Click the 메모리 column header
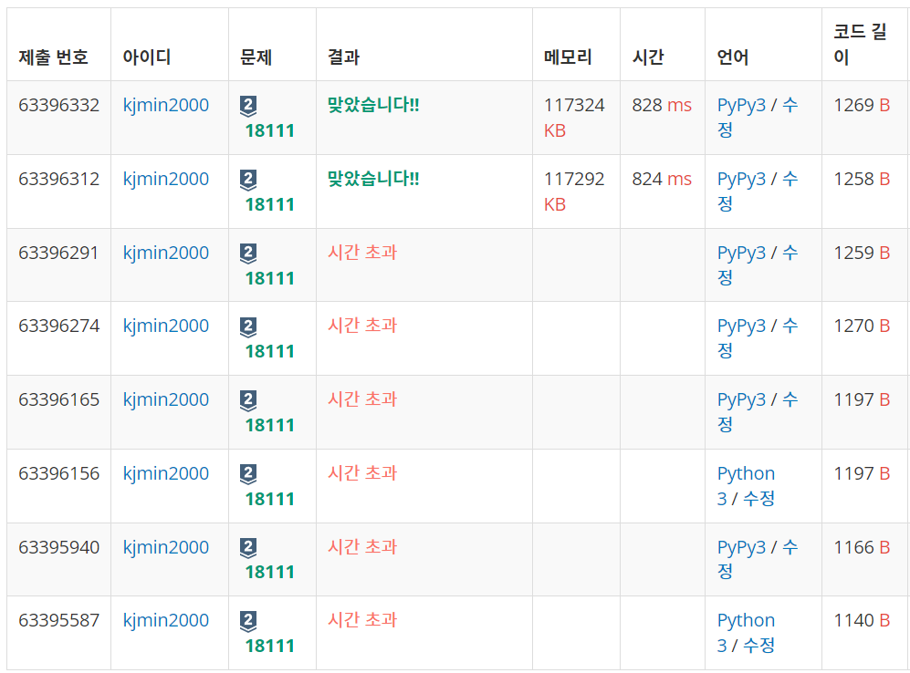The width and height of the screenshot is (910, 673). coord(568,57)
